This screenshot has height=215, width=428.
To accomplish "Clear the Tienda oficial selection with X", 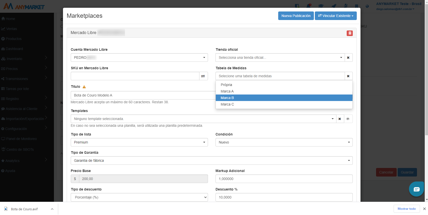I will point(348,57).
